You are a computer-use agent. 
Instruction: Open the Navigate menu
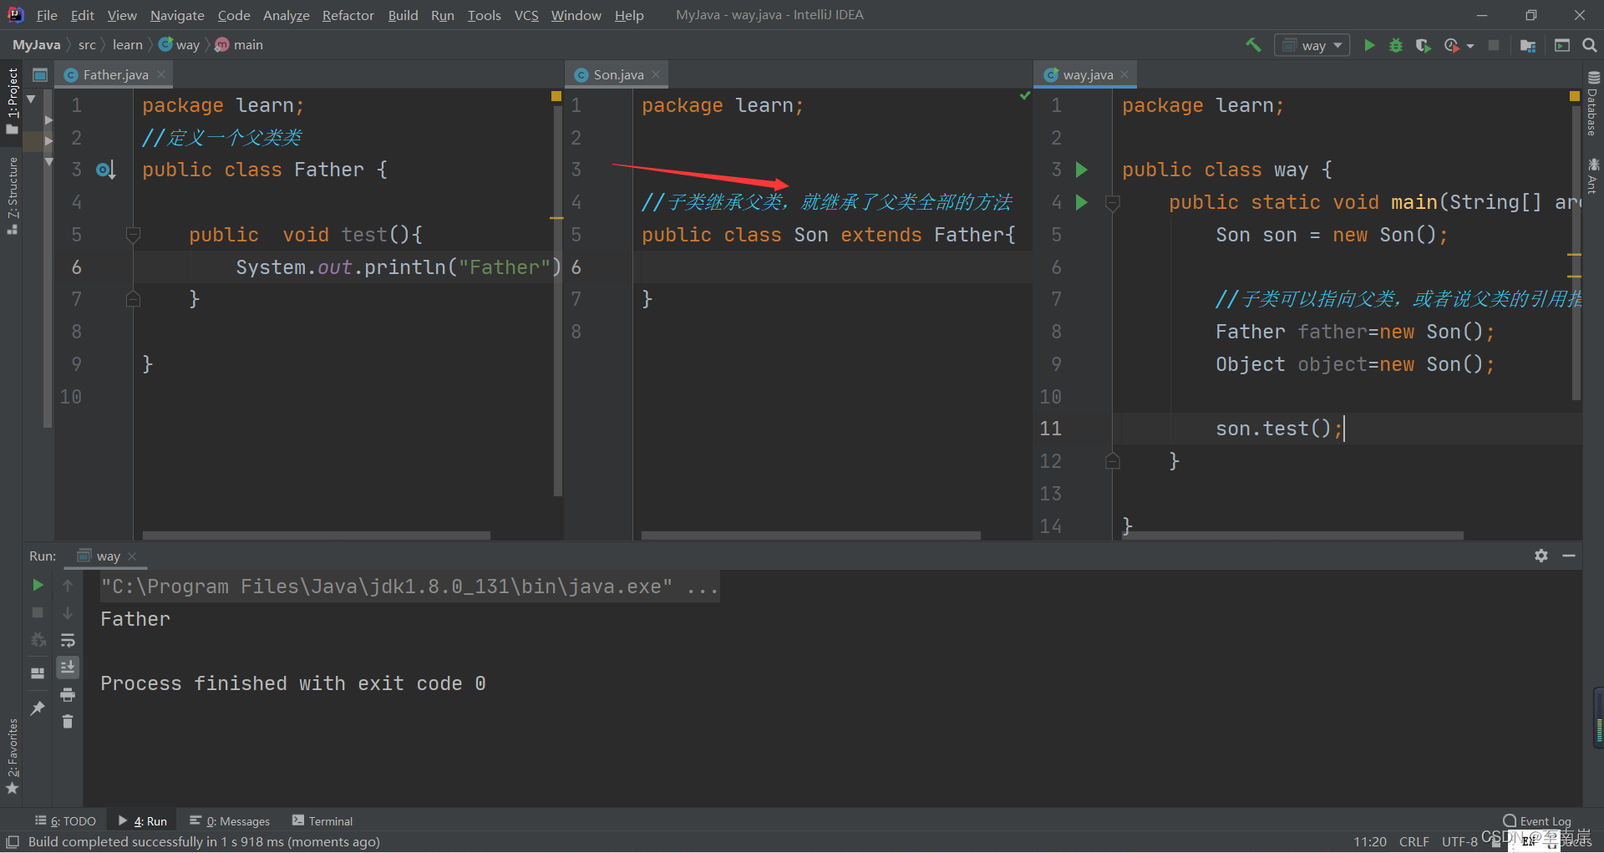pyautogui.click(x=177, y=15)
